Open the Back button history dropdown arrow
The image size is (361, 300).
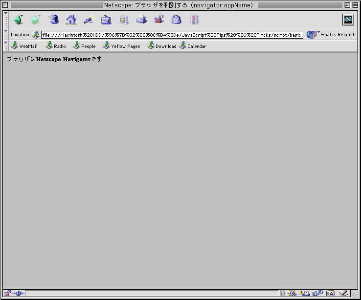tap(22, 16)
